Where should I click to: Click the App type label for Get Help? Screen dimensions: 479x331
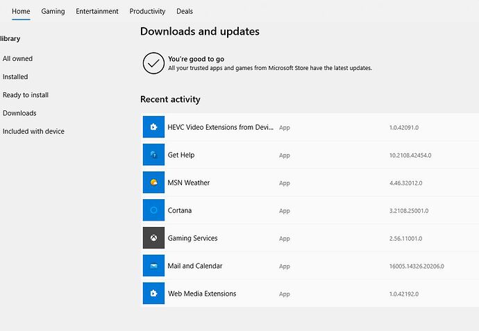(x=285, y=155)
